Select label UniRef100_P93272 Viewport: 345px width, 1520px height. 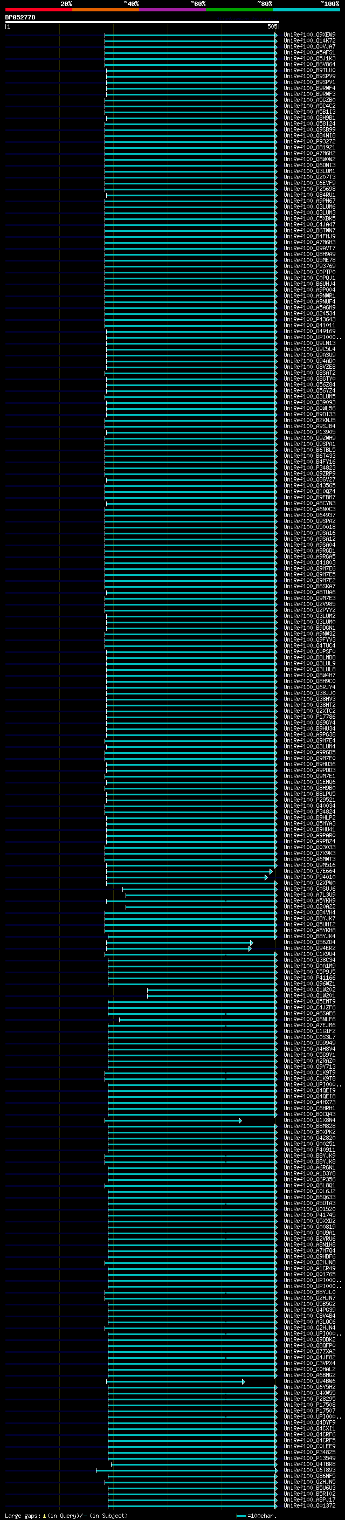click(x=309, y=142)
